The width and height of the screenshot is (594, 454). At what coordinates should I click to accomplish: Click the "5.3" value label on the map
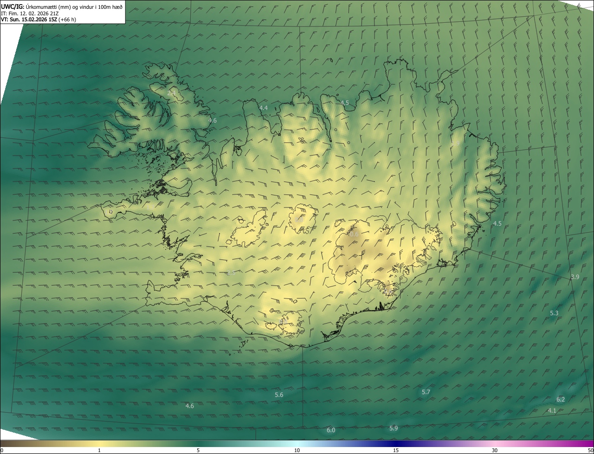point(554,313)
